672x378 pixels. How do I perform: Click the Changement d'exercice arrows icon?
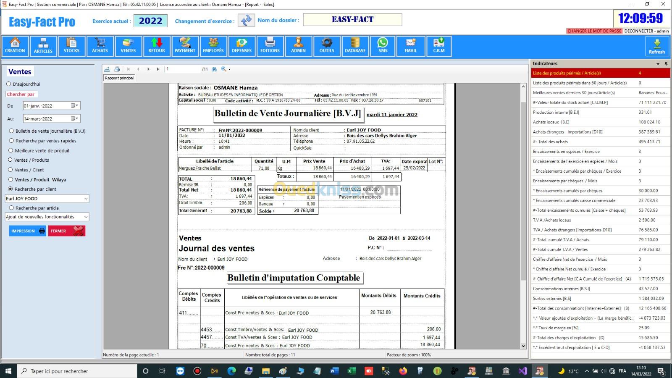pyautogui.click(x=246, y=20)
